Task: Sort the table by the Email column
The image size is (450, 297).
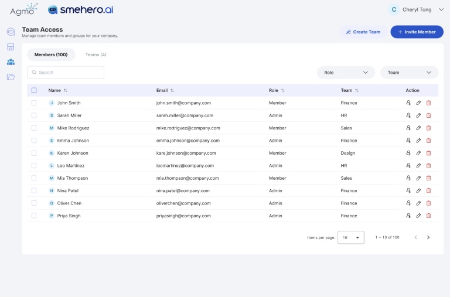Action: [x=172, y=90]
